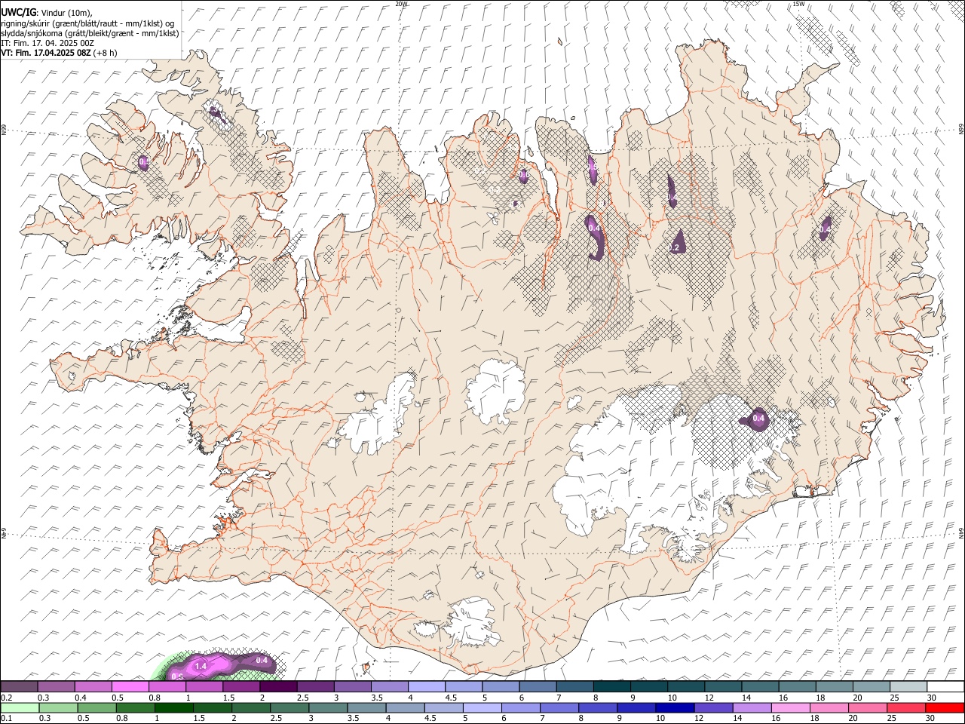Click the 4.5 label in the upper snow scale

(x=451, y=698)
